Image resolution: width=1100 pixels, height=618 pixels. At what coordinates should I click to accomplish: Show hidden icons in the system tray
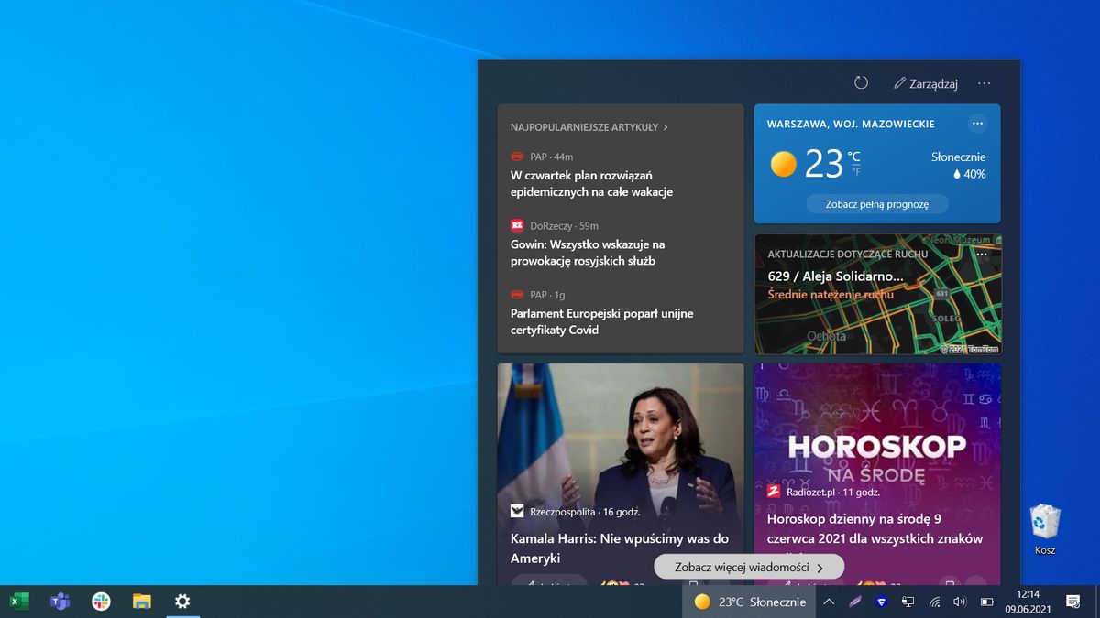tap(828, 602)
